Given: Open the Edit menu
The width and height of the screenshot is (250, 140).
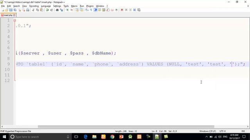Looking at the screenshot, I should [9, 6].
